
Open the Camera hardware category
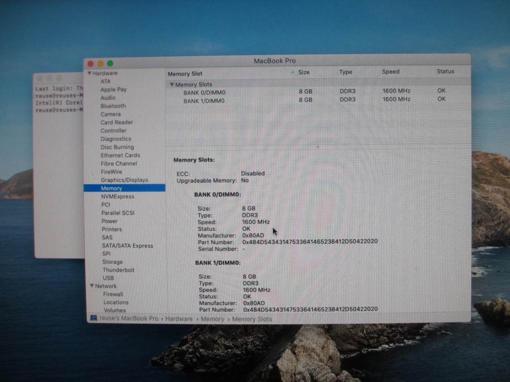click(x=111, y=114)
